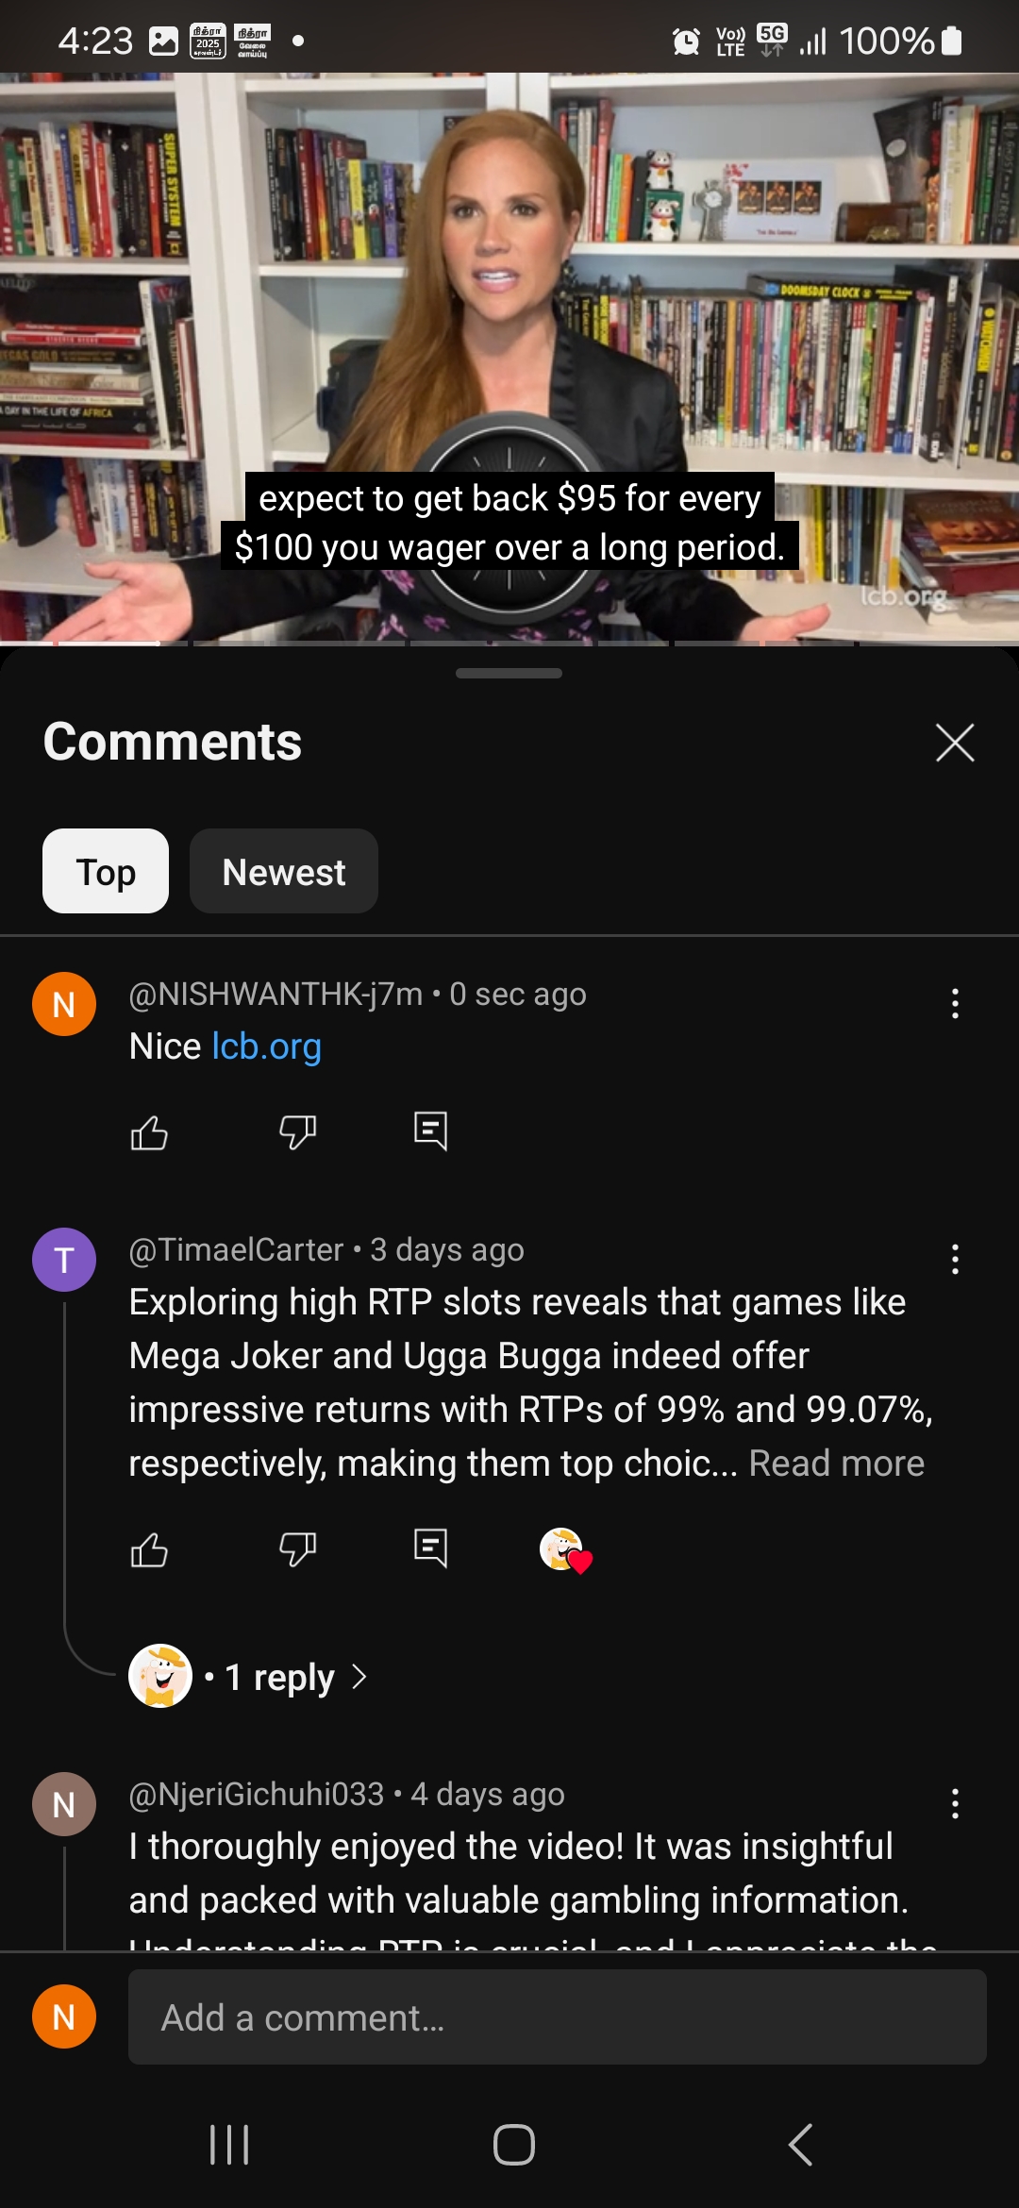Viewport: 1019px width, 2208px height.
Task: Open reply box for @TimaelCarter's comment
Action: coord(430,1547)
